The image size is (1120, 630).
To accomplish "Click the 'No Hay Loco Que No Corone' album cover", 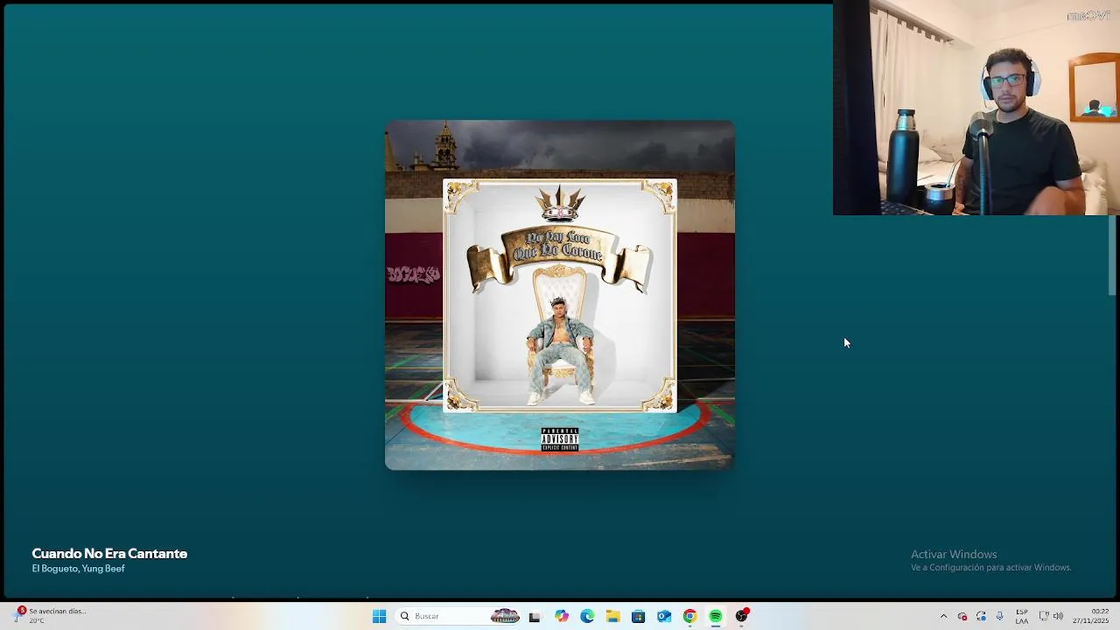I will coord(560,295).
